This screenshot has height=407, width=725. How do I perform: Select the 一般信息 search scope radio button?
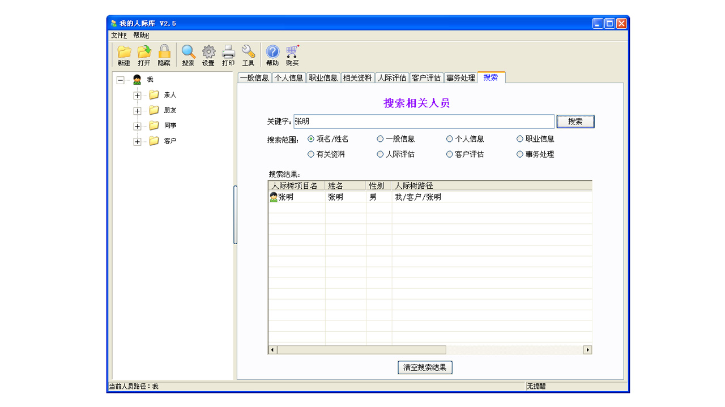(x=380, y=139)
